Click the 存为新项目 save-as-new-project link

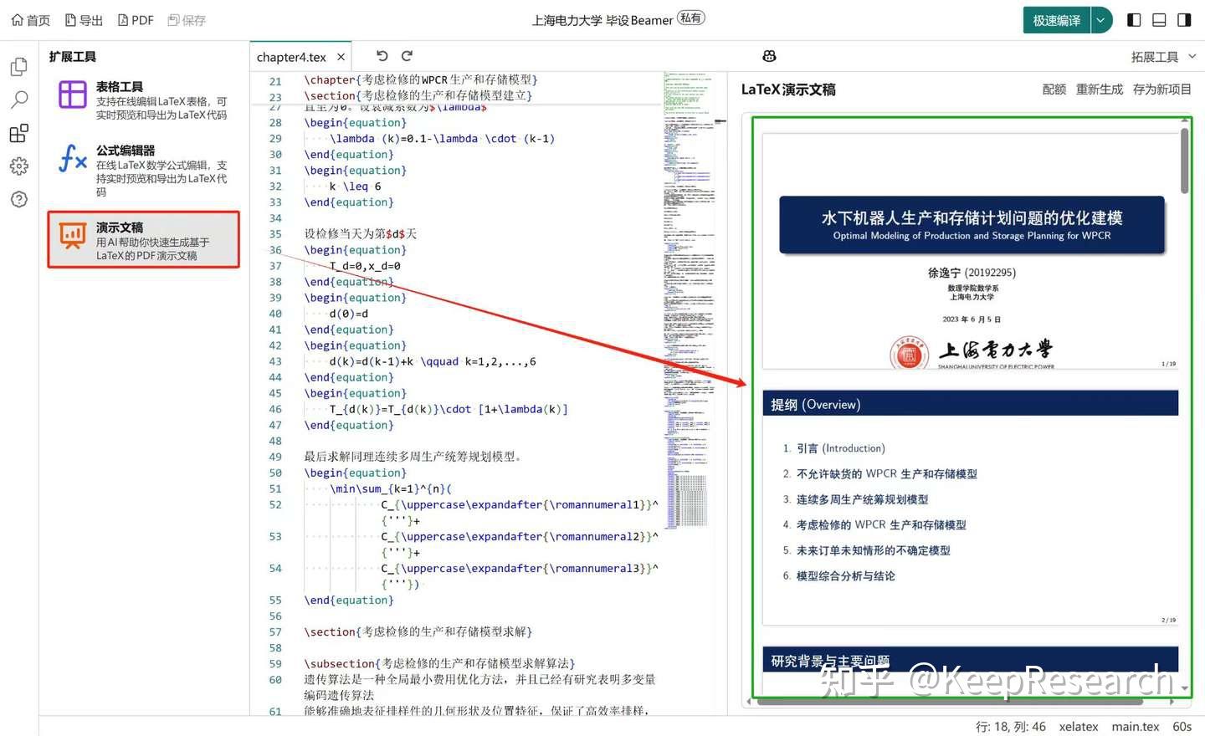click(x=1162, y=89)
